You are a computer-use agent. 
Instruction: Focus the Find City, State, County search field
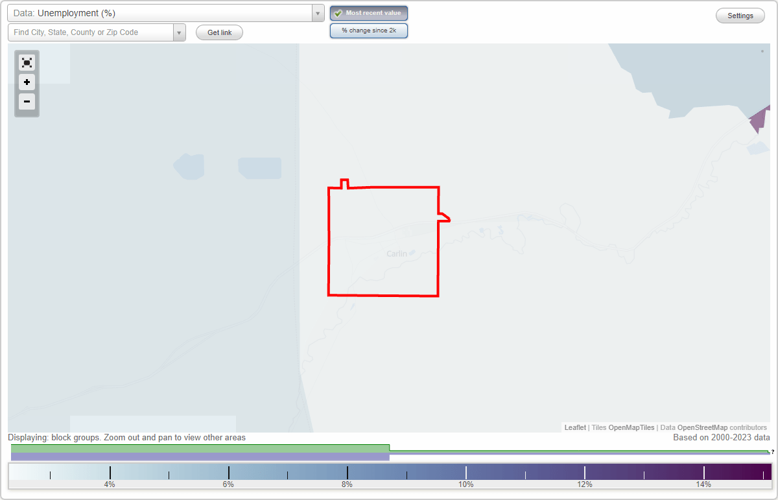point(91,32)
